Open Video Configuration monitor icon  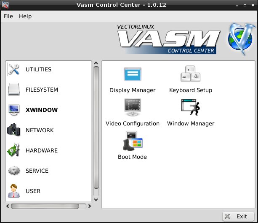[132, 108]
